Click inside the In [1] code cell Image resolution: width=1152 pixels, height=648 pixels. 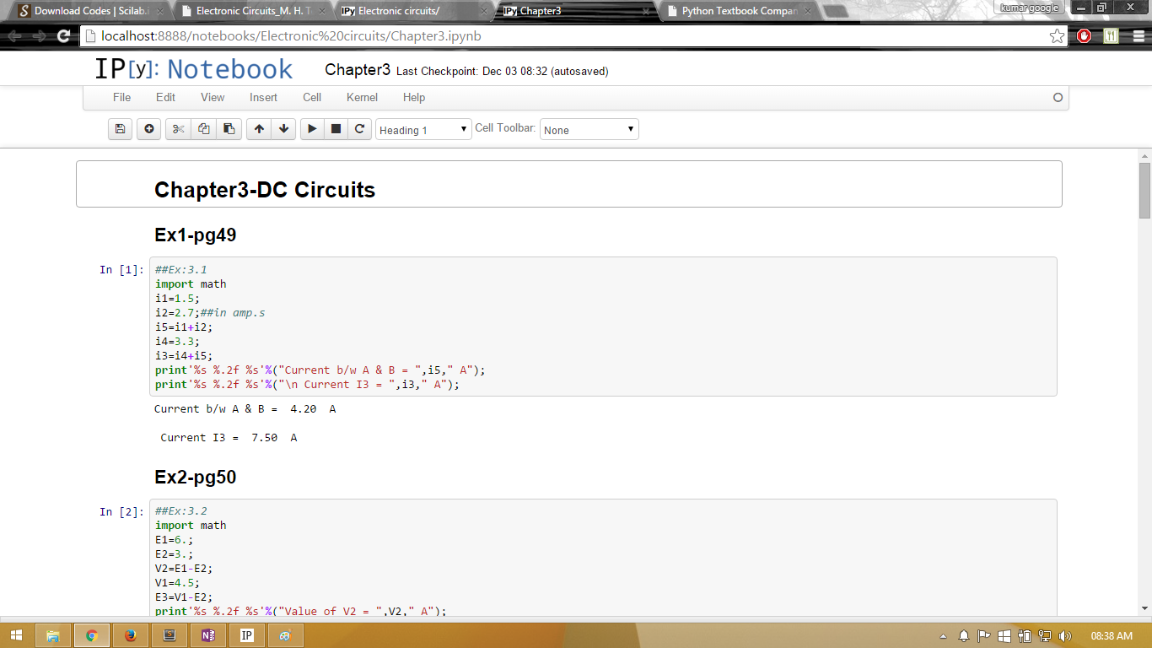(603, 327)
